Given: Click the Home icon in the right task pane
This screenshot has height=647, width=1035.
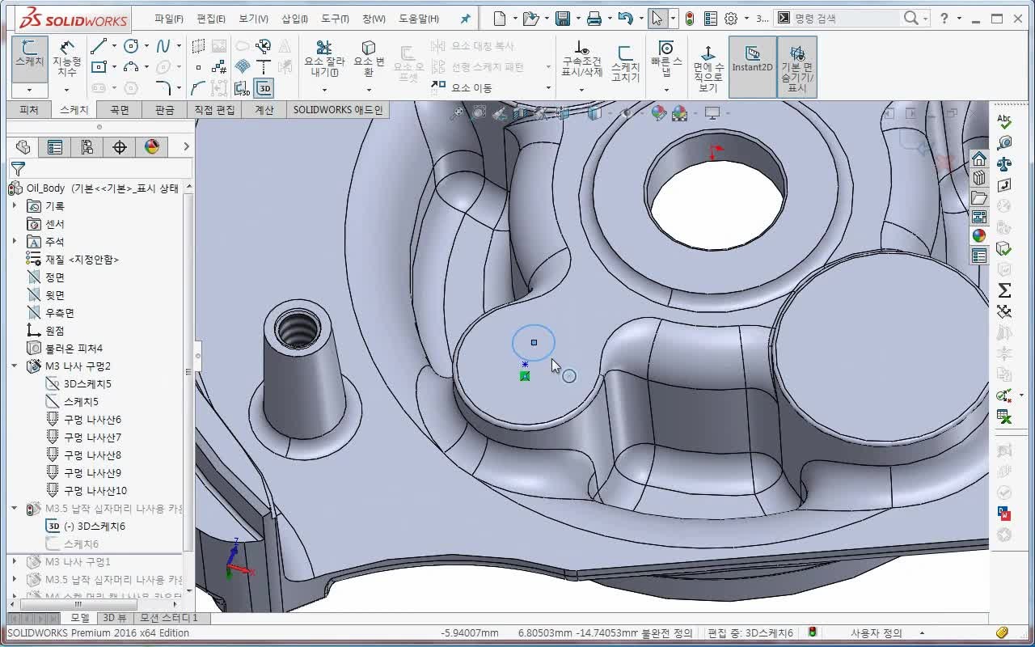Looking at the screenshot, I should 979,158.
